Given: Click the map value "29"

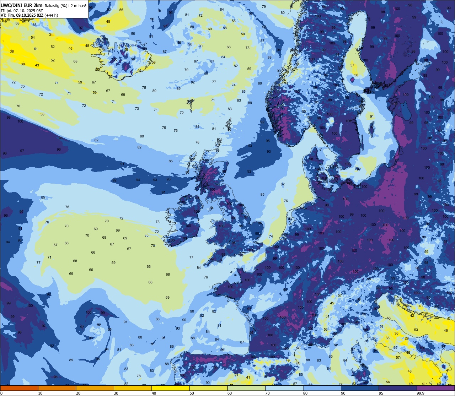Looking at the screenshot, I should click(x=407, y=338).
